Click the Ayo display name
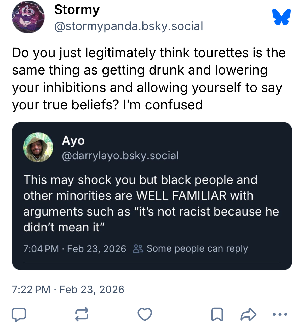The height and width of the screenshot is (334, 304). click(x=73, y=141)
